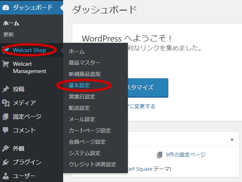Choose 新規商品追加 from the submenu
This screenshot has width=242, height=182.
85,74
